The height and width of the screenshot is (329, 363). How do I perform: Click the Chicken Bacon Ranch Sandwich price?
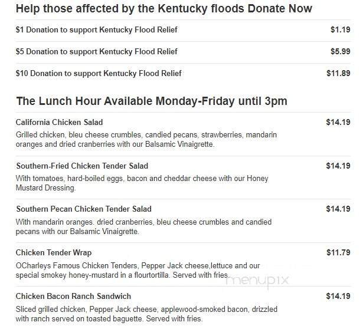(338, 296)
